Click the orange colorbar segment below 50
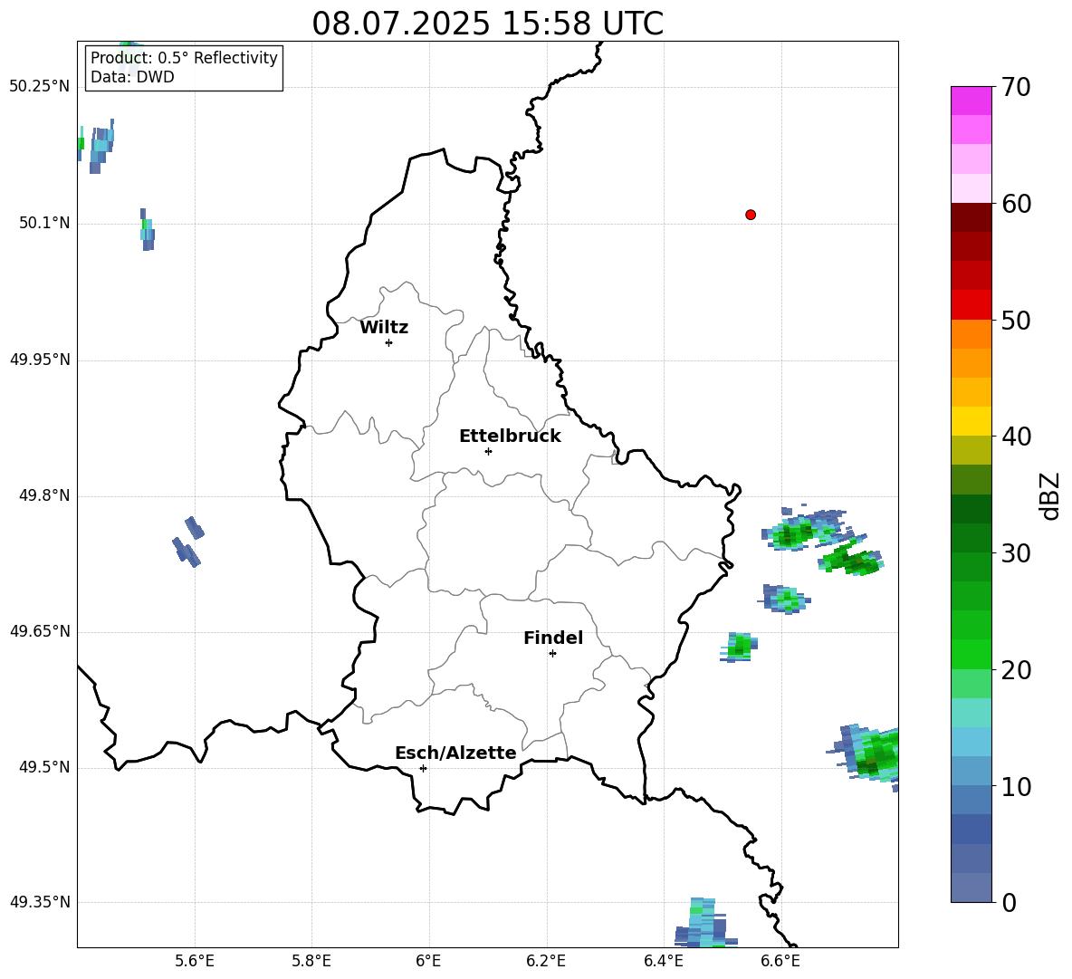1072x979 pixels. [x=971, y=333]
